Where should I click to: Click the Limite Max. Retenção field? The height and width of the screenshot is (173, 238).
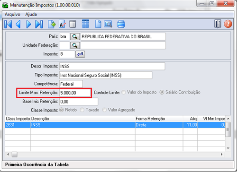coord(75,93)
